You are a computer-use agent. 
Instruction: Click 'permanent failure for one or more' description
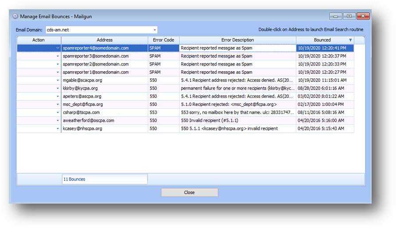tap(238, 89)
